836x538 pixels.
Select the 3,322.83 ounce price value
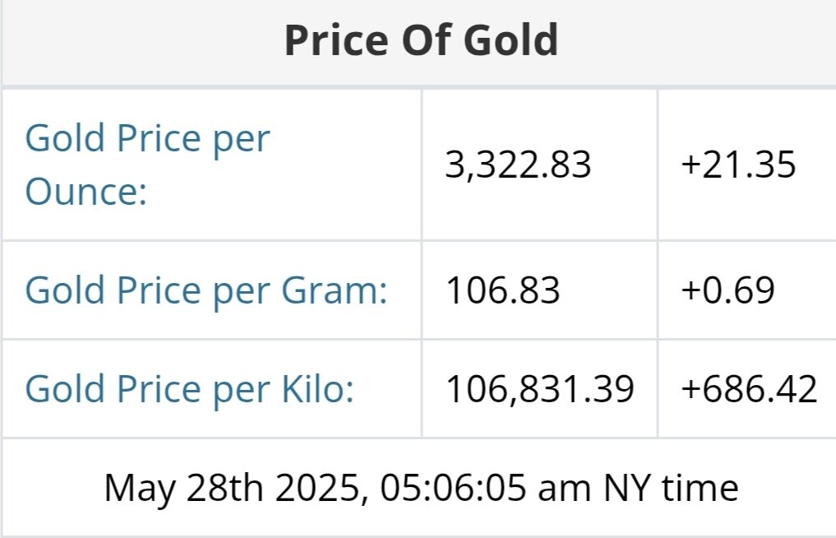point(518,165)
